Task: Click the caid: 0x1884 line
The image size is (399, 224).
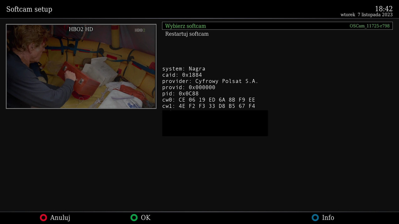Action: pyautogui.click(x=182, y=75)
